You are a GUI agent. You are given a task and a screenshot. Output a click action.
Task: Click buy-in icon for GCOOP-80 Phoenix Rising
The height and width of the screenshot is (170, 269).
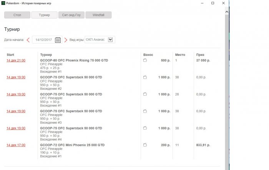[x=145, y=60]
